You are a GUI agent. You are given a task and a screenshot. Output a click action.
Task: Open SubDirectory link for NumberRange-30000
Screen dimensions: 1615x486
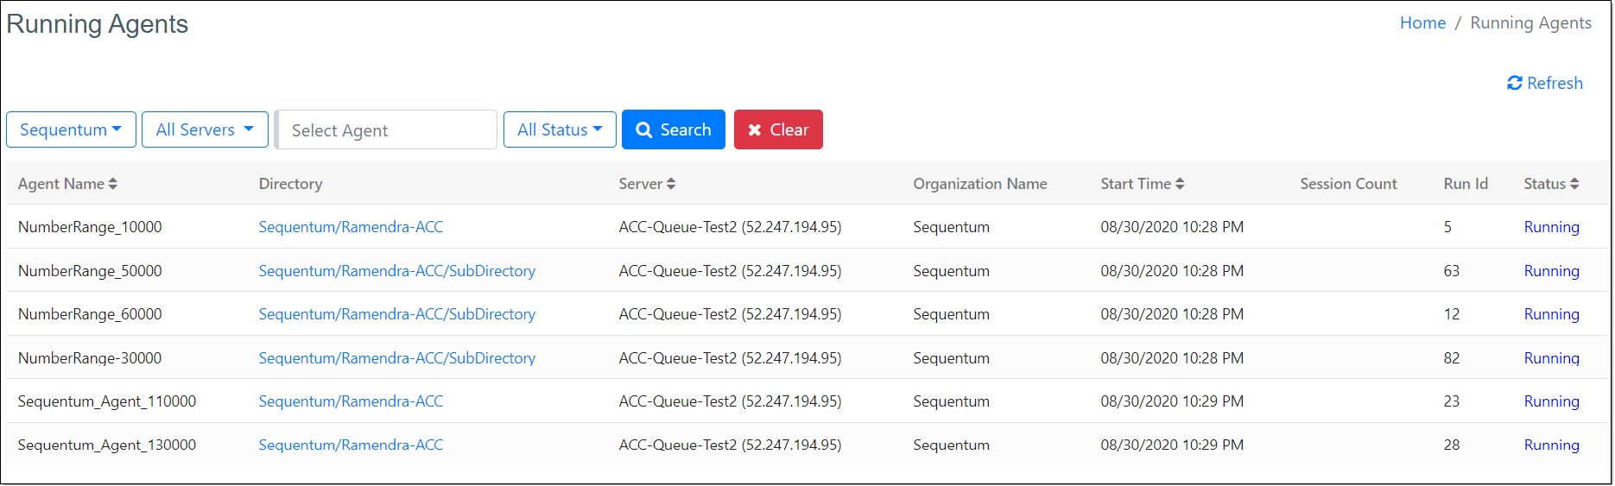[396, 358]
